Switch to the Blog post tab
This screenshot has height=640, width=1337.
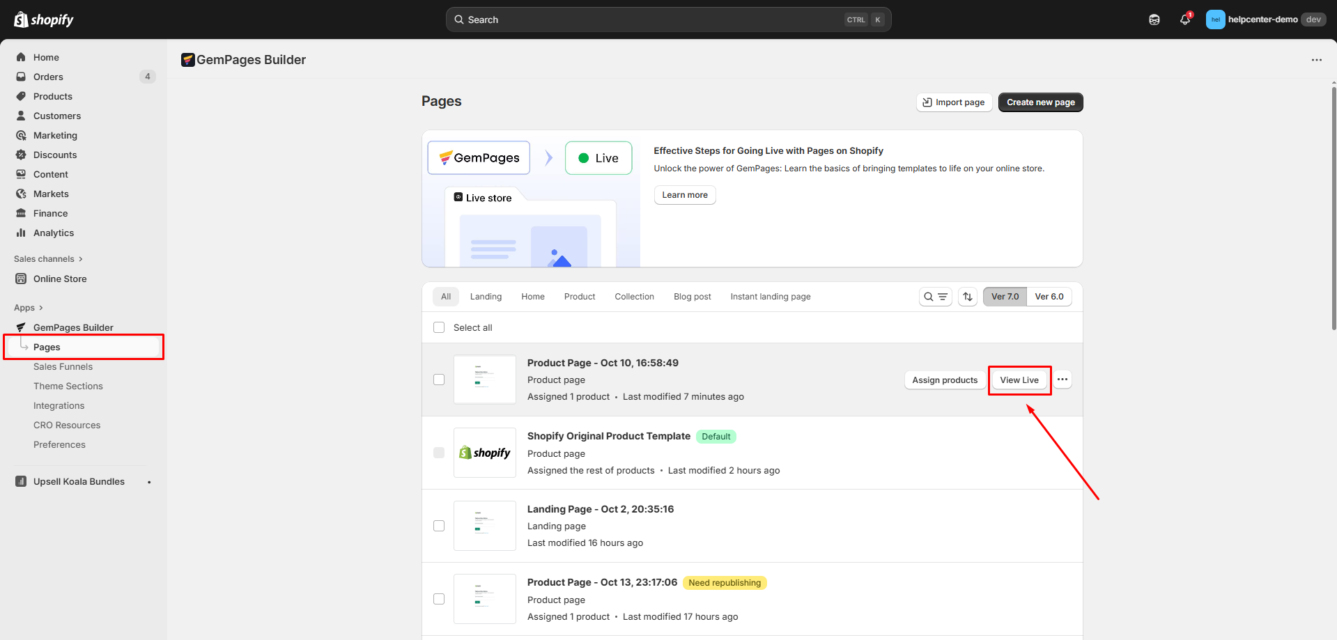point(692,297)
